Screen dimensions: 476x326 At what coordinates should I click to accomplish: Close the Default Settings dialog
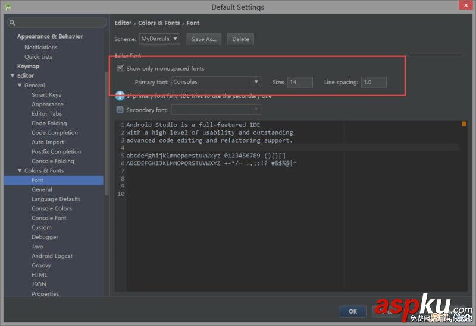coord(466,5)
